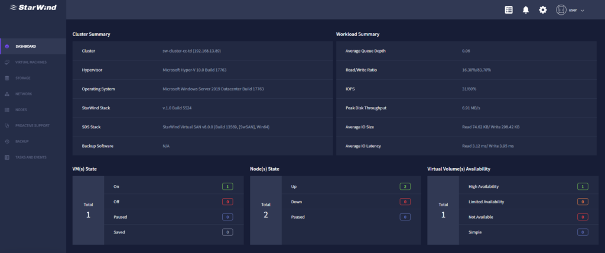Click the Nodes Paused count badge
Image resolution: width=605 pixels, height=253 pixels.
[405, 217]
